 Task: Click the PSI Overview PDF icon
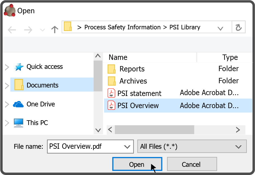(x=112, y=106)
